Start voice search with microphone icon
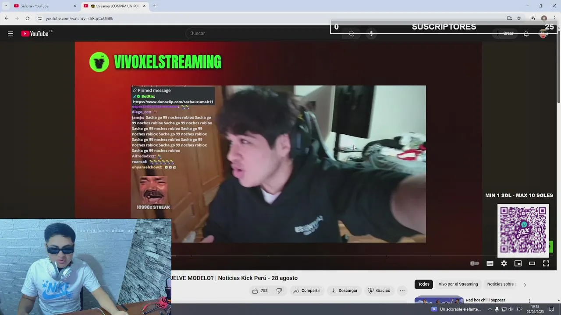This screenshot has width=561, height=315. pos(371,34)
